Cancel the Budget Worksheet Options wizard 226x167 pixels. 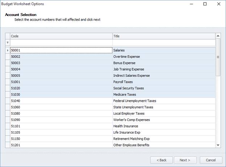click(210, 160)
